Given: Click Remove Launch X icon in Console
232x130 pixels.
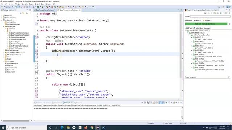Looking at the screenshot, I should click(x=145, y=103).
